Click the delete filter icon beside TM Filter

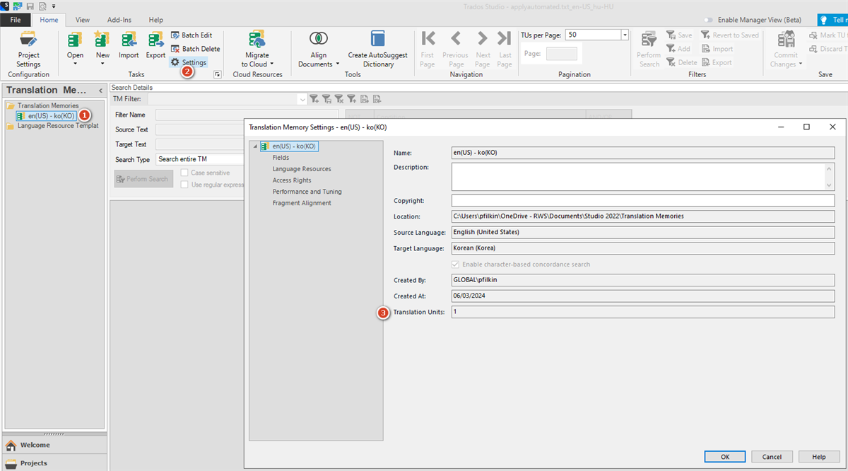coord(338,99)
